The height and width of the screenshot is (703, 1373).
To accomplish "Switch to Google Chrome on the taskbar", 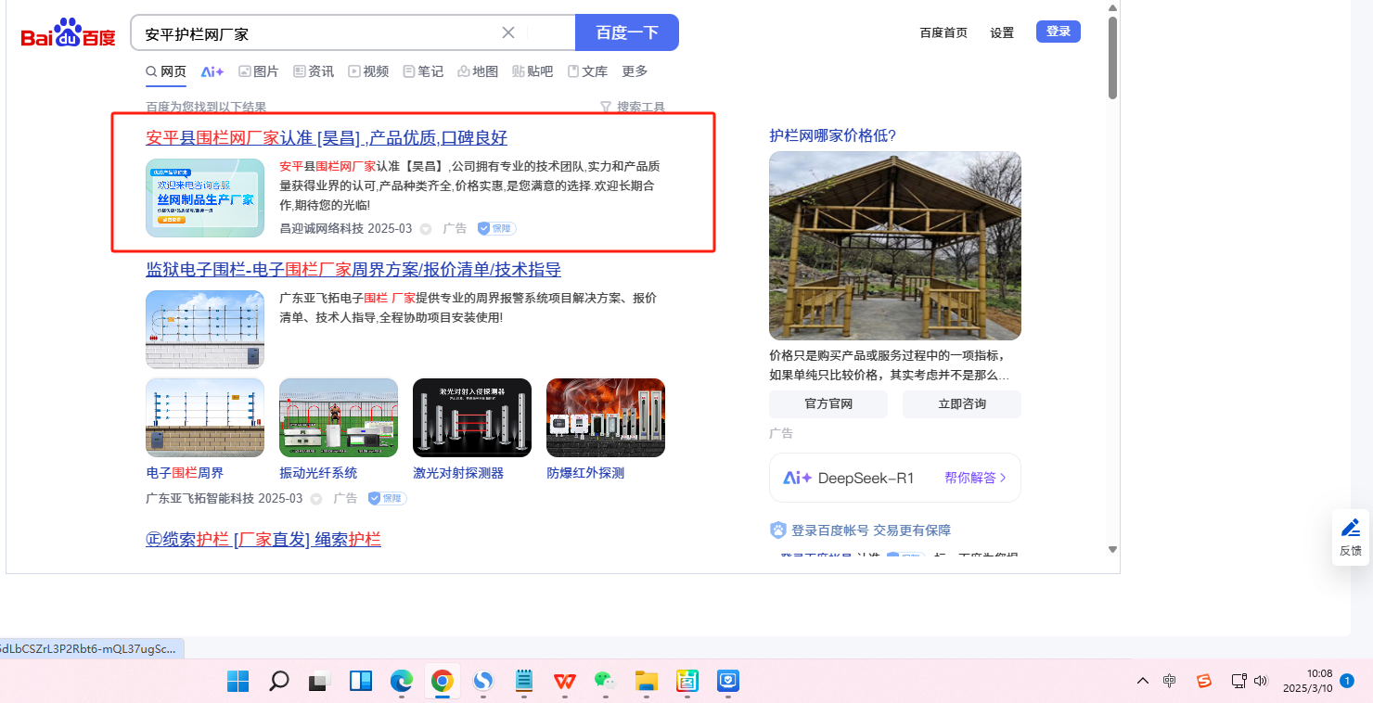I will tap(442, 682).
